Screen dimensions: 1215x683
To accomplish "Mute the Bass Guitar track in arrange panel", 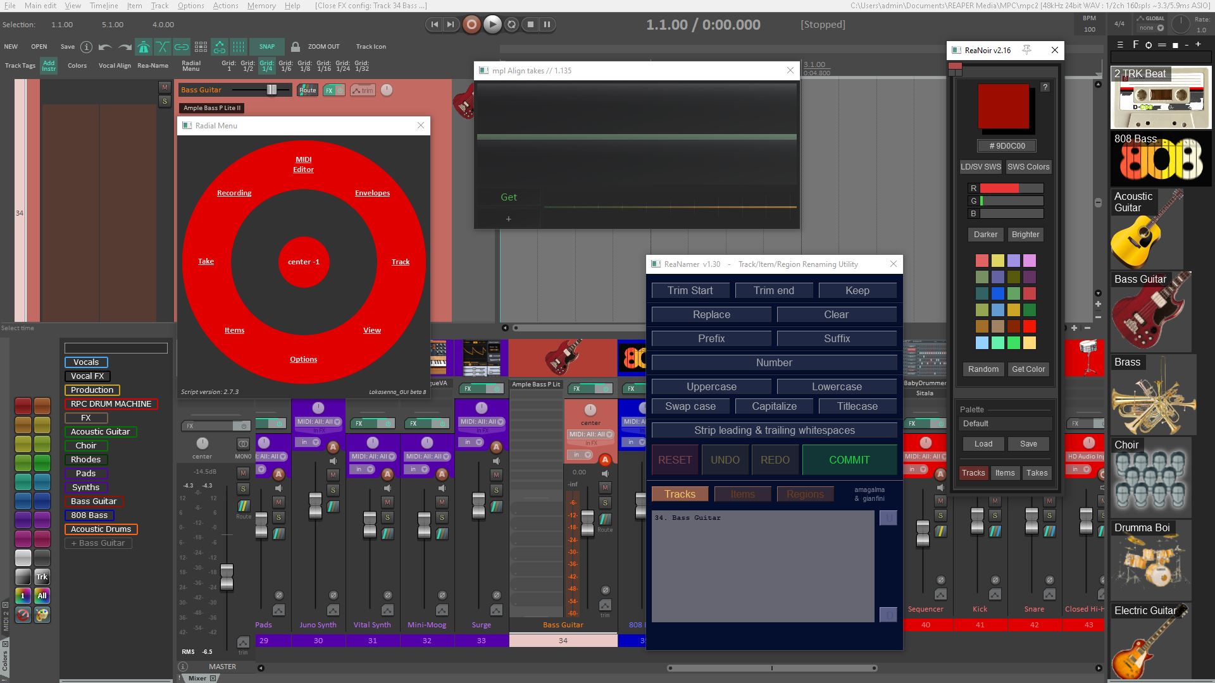I will click(165, 87).
